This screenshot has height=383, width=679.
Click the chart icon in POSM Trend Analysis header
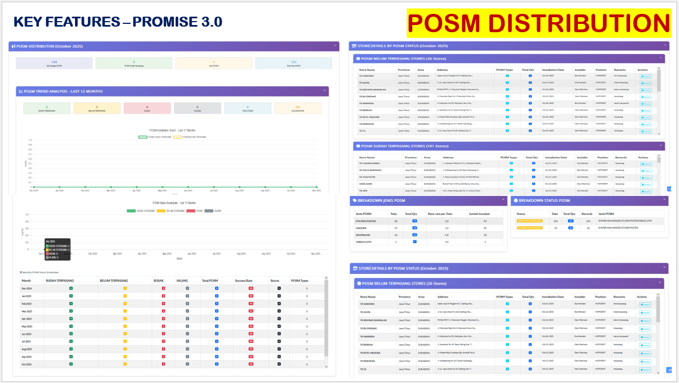pyautogui.click(x=21, y=91)
